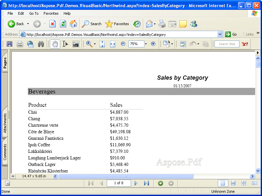Switch to Single Page layout
This screenshot has height=196, width=262.
pyautogui.click(x=223, y=183)
